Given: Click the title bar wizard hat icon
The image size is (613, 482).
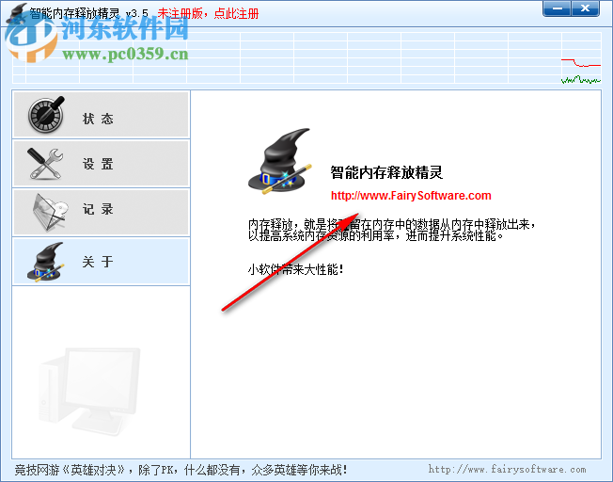Looking at the screenshot, I should click(17, 13).
